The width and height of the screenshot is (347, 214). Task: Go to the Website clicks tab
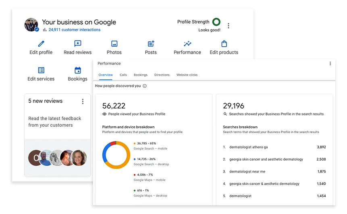point(187,75)
